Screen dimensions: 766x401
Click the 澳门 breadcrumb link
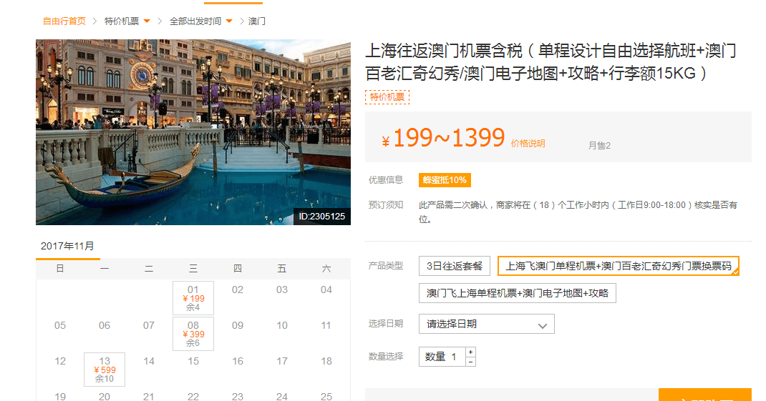257,21
